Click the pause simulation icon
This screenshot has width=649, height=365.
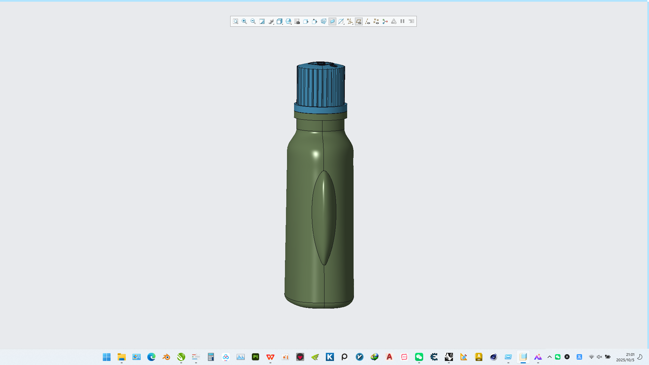coord(402,21)
